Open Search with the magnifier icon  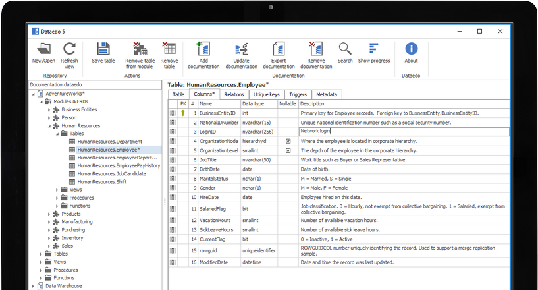pos(345,49)
